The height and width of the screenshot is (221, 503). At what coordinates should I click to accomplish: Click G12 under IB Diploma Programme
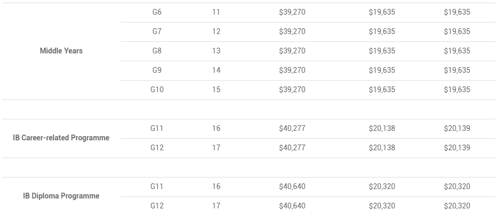pyautogui.click(x=157, y=206)
